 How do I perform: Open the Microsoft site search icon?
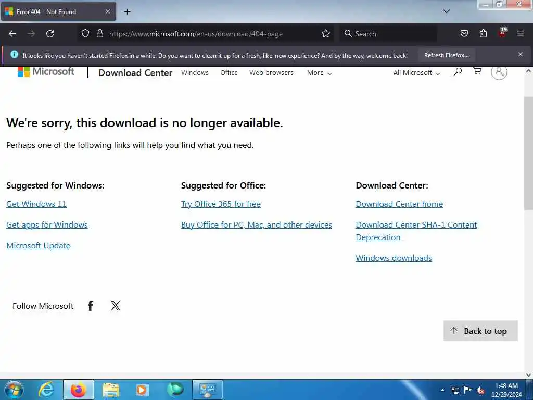pyautogui.click(x=458, y=72)
